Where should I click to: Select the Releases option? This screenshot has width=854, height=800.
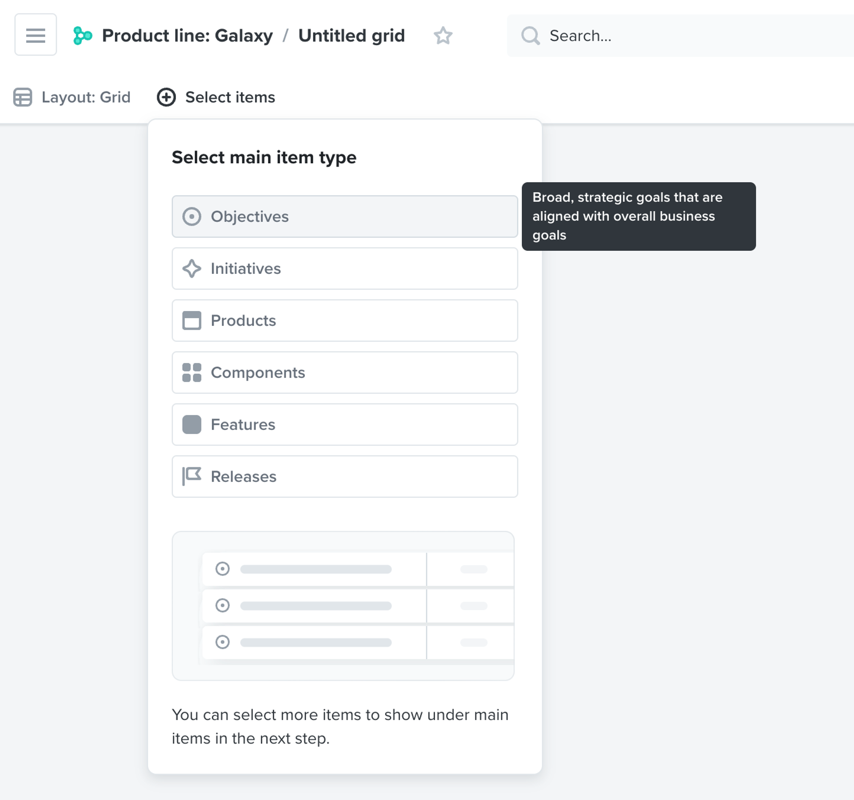[344, 477]
